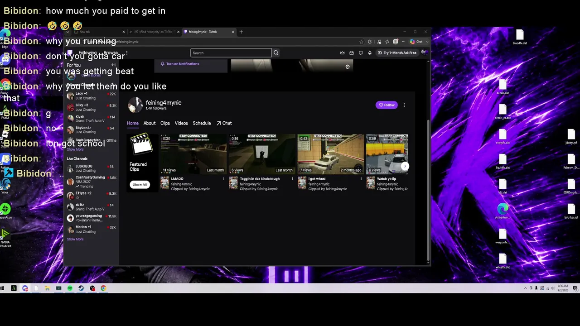This screenshot has width=580, height=326.
Task: Click the Twitch page vertical scrollbar
Action: coord(428,190)
